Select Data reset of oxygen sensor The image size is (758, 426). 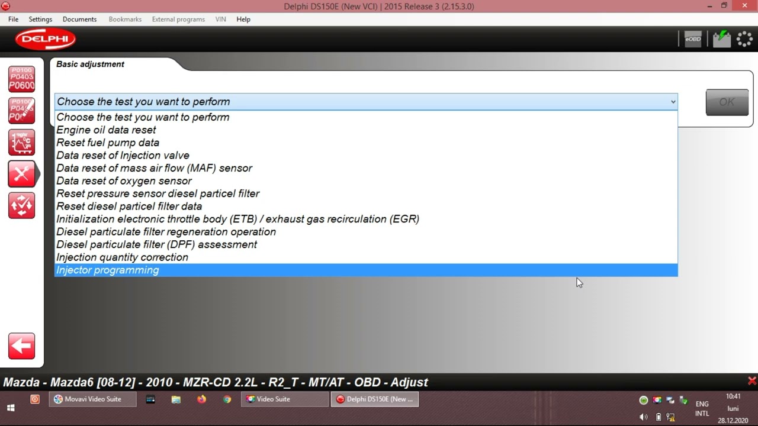click(x=366, y=181)
